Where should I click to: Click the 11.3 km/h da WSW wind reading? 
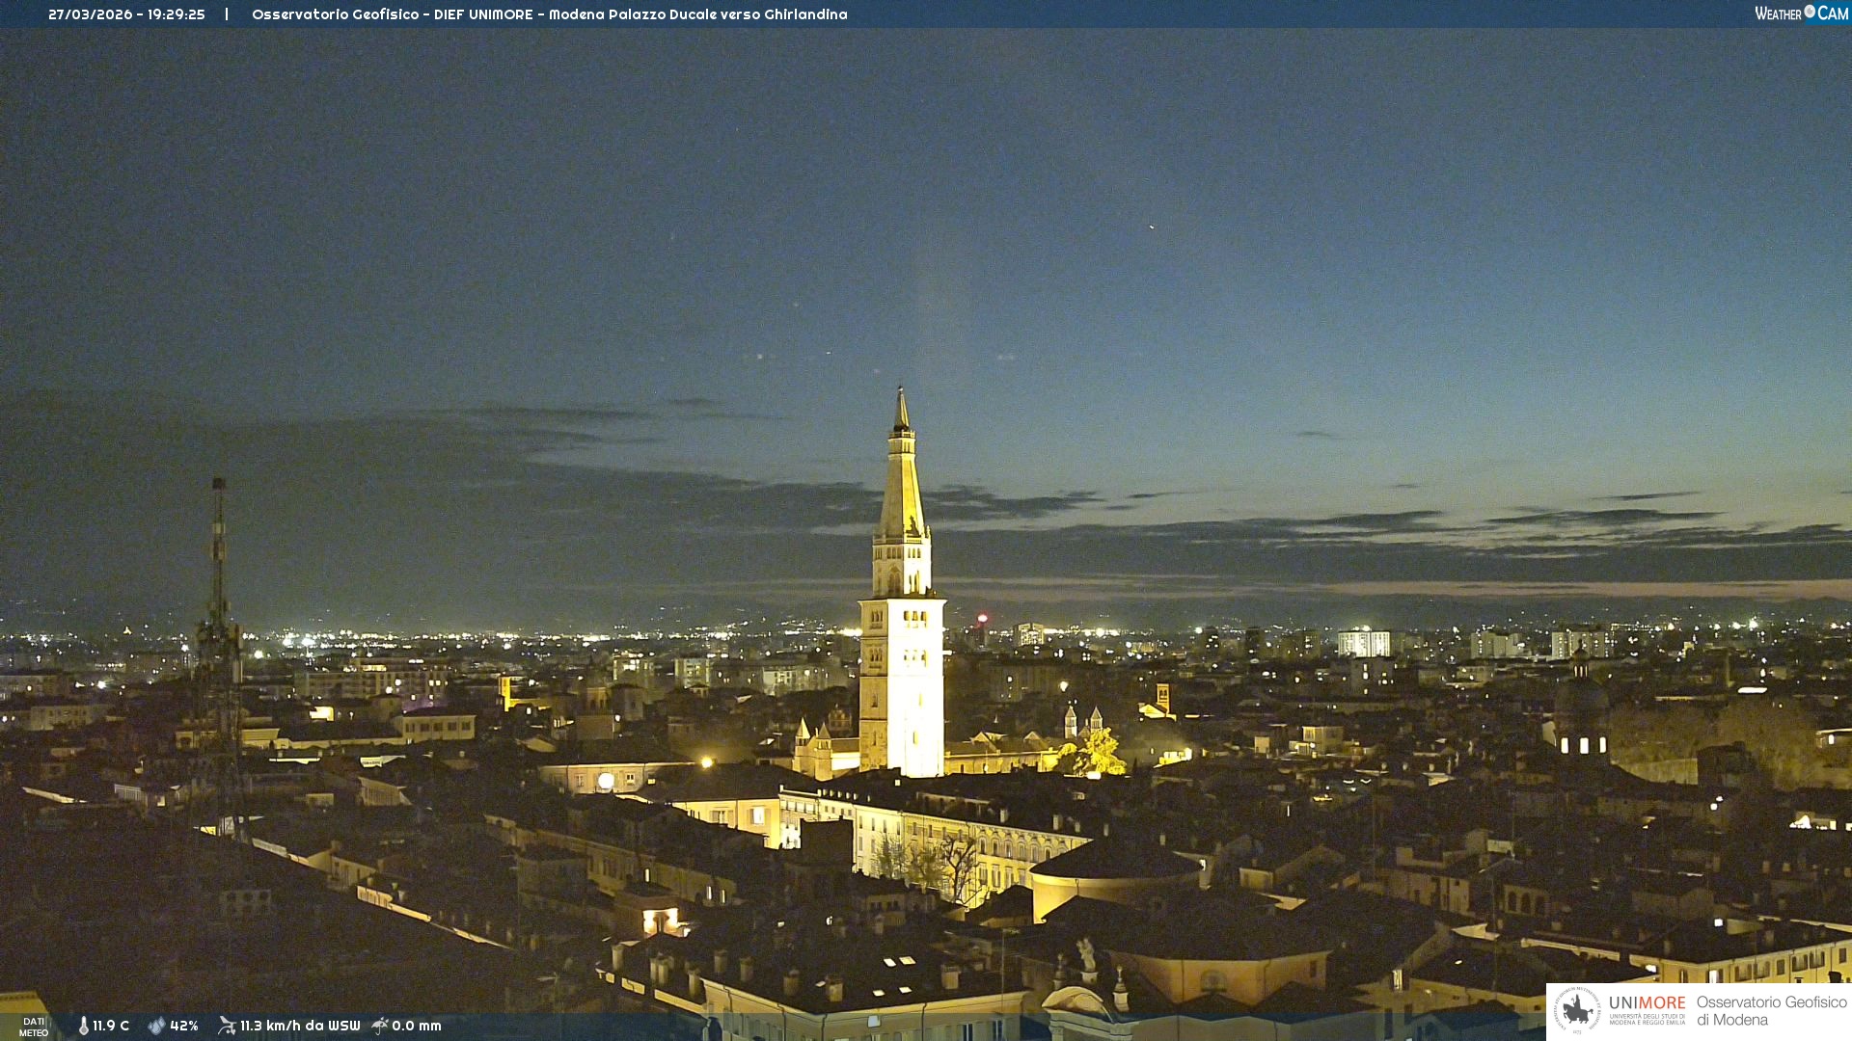tap(300, 1026)
